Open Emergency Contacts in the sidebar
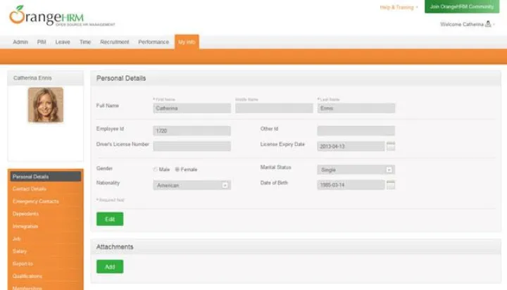 (x=35, y=201)
